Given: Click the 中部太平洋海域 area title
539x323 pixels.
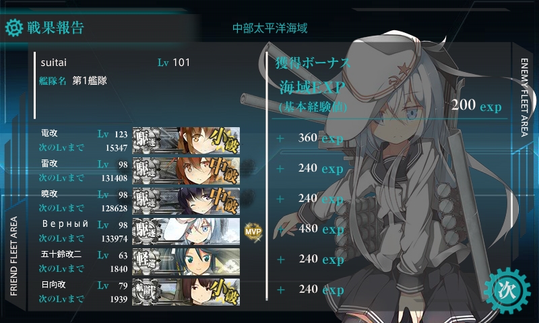Looking at the screenshot, I should click(270, 28).
